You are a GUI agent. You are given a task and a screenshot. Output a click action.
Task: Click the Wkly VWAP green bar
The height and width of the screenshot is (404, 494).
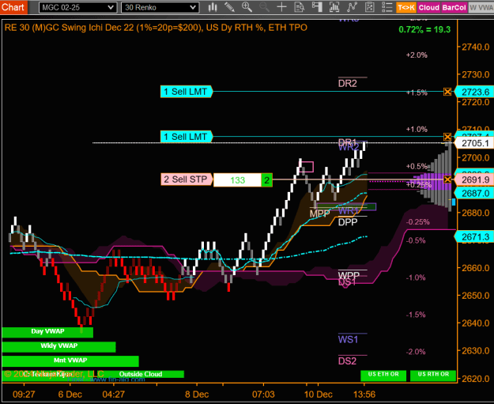(59, 346)
